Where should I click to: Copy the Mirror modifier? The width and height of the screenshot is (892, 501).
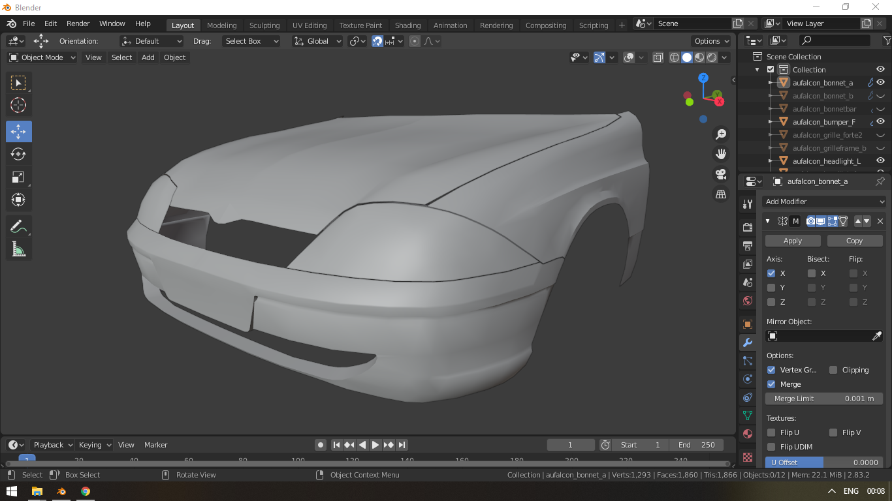855,241
